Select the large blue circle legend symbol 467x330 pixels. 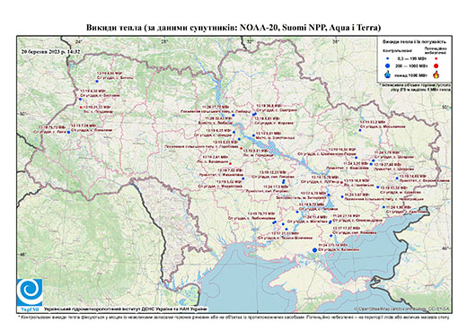(x=388, y=65)
